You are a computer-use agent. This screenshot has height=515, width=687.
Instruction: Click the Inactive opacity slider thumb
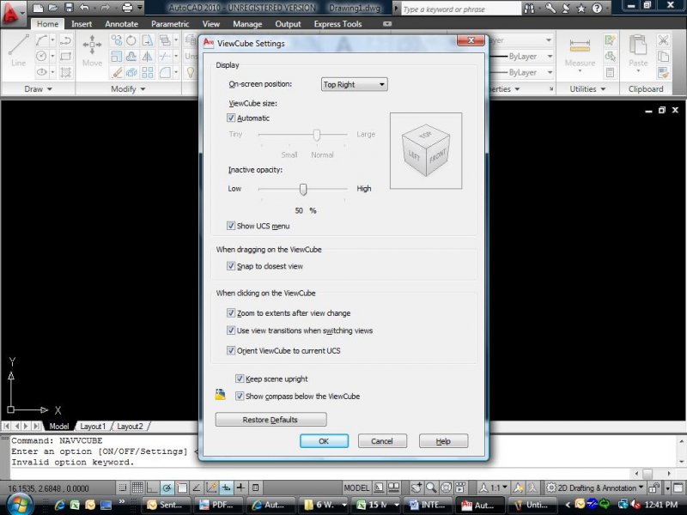(x=303, y=189)
